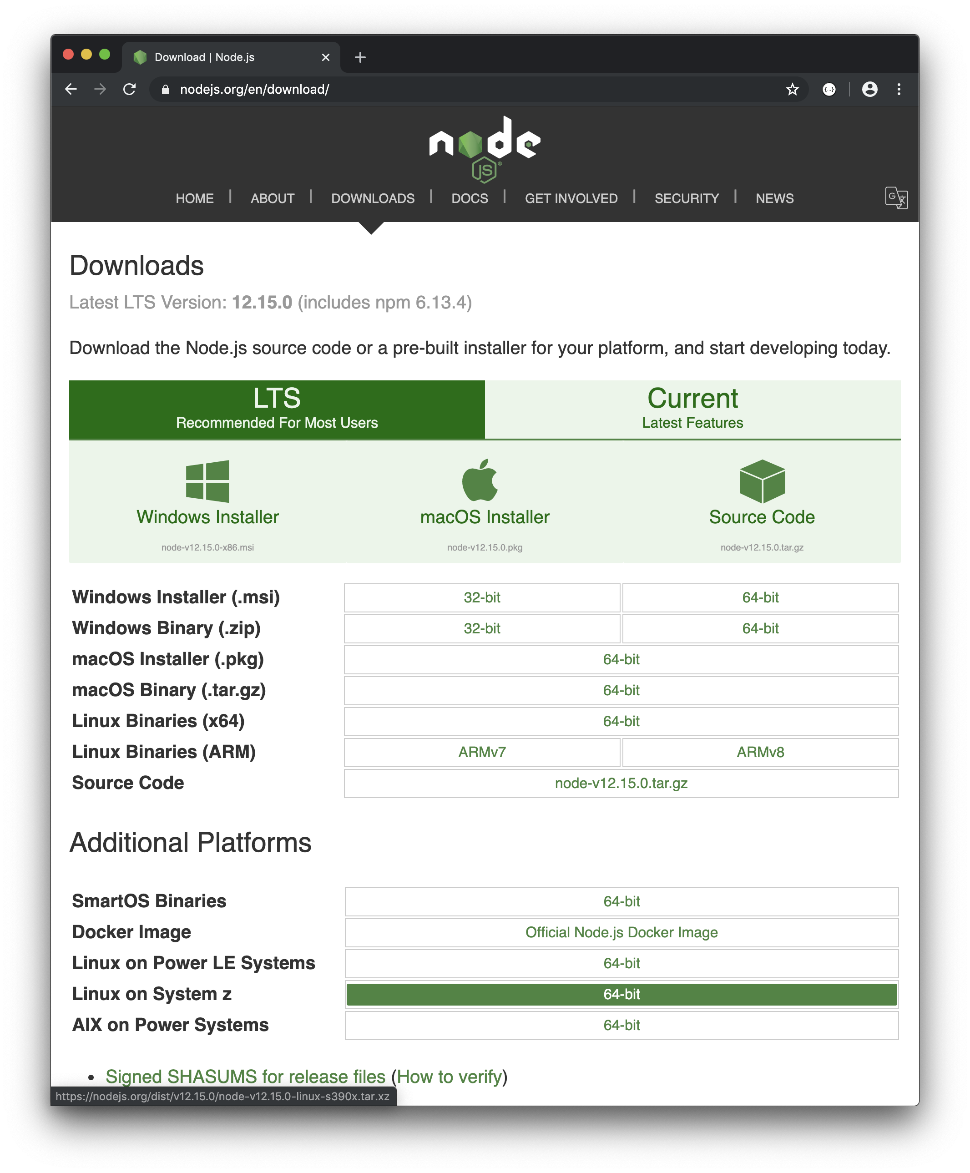This screenshot has height=1173, width=970.
Task: Download Linux Binaries (x64) 64-bit
Action: coord(621,722)
